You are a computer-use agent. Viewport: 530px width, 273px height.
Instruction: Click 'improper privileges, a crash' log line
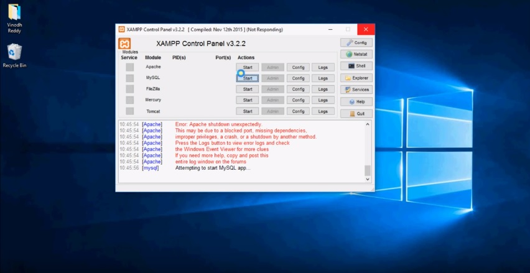246,137
